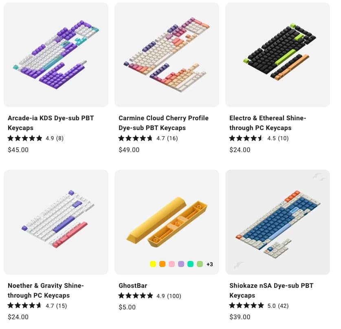The height and width of the screenshot is (329, 341).
Task: Open the Carmine Cloud Cherry Profile product image
Action: (167, 55)
